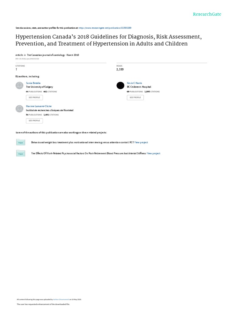View project for behavioural weight loss treatment
The width and height of the screenshot is (233, 311).
[141, 142]
